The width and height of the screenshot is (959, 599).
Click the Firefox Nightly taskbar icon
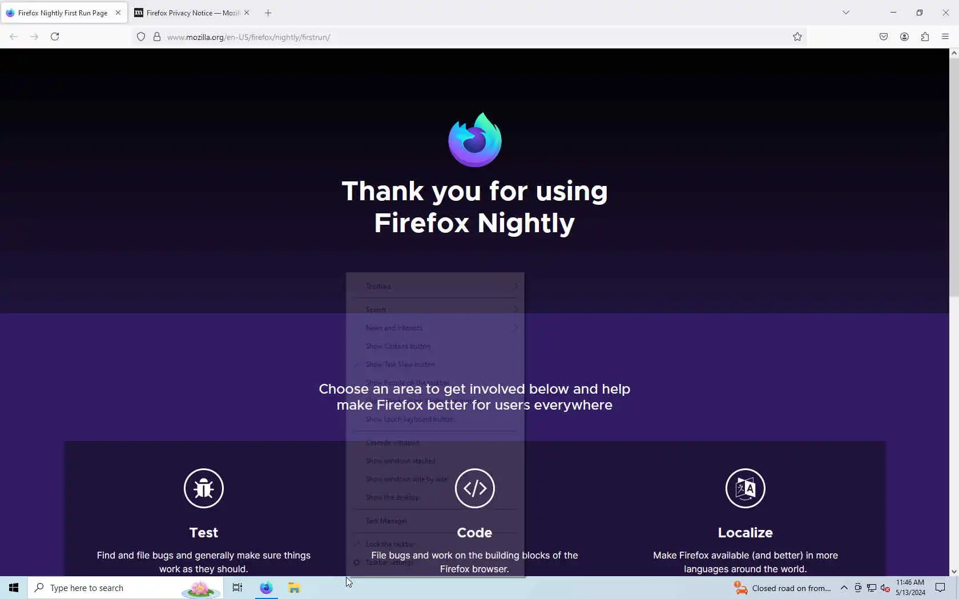(x=267, y=588)
